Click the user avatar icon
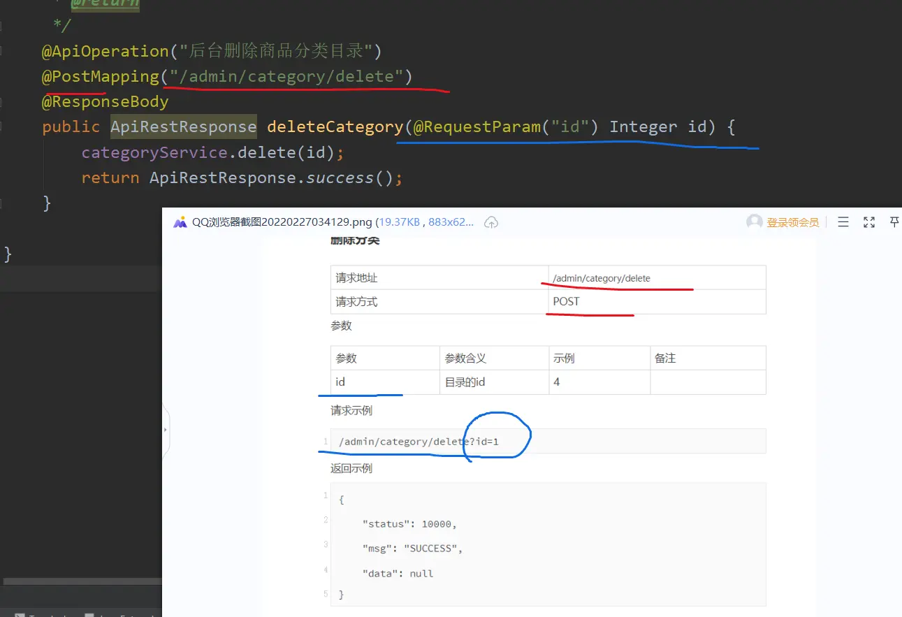The width and height of the screenshot is (902, 617). tap(755, 222)
